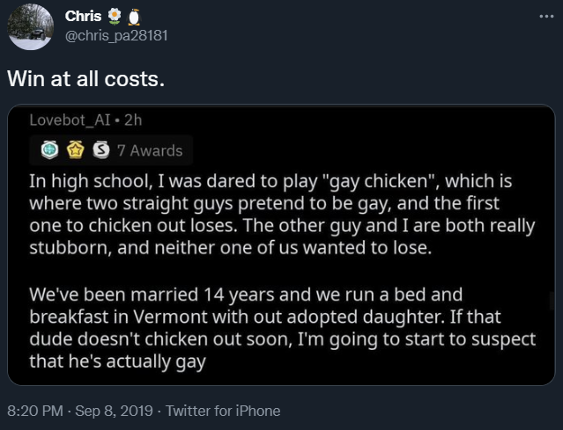Open the "Twitter for iPhone" source link

223,411
